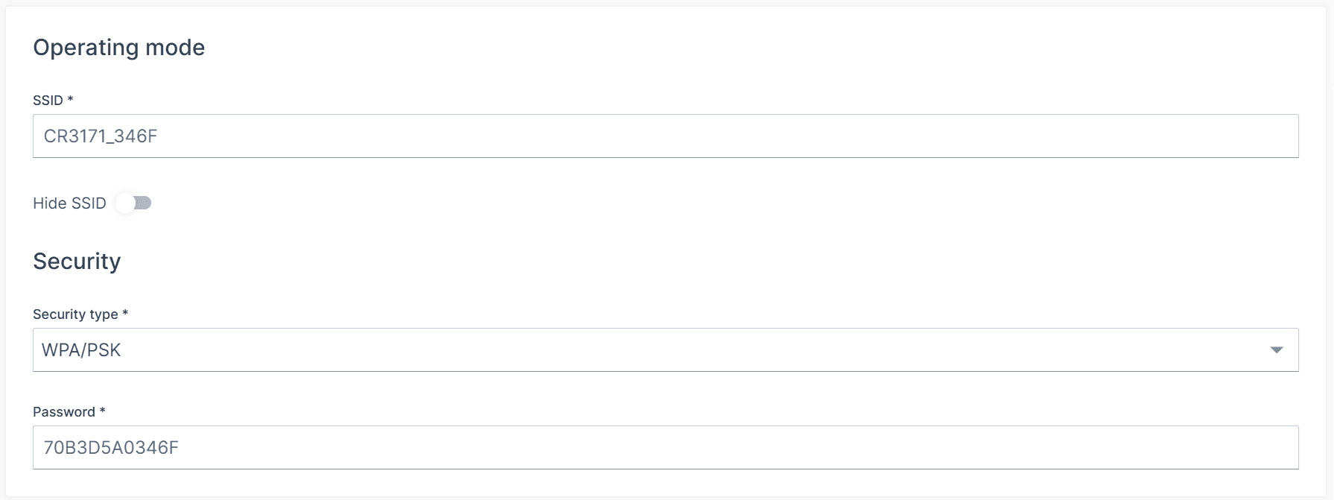Click the Password field label
Viewport: 1334px width, 500px height.
pos(64,412)
